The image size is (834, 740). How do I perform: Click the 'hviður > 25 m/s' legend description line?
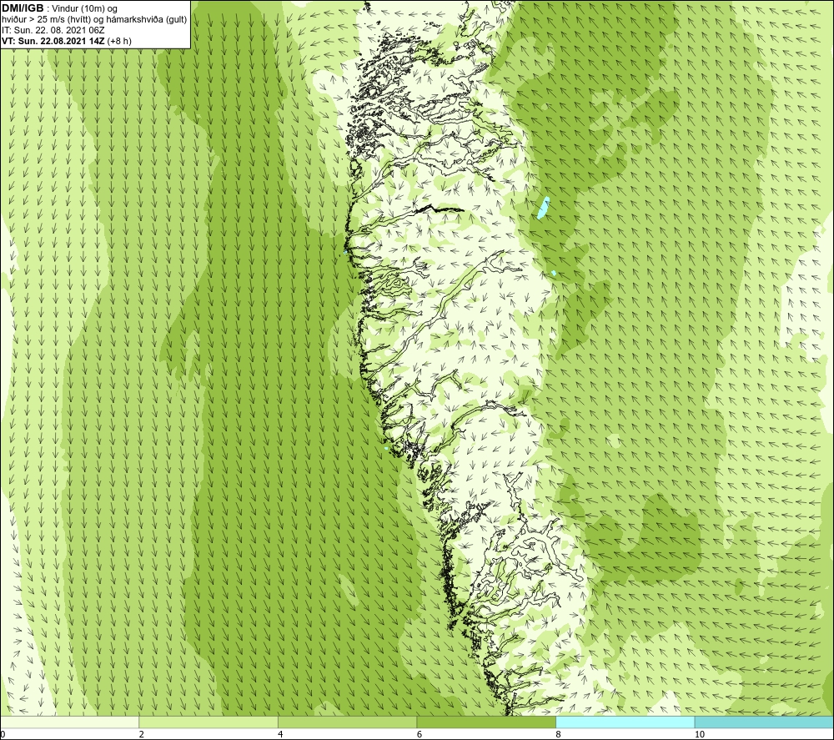94,20
